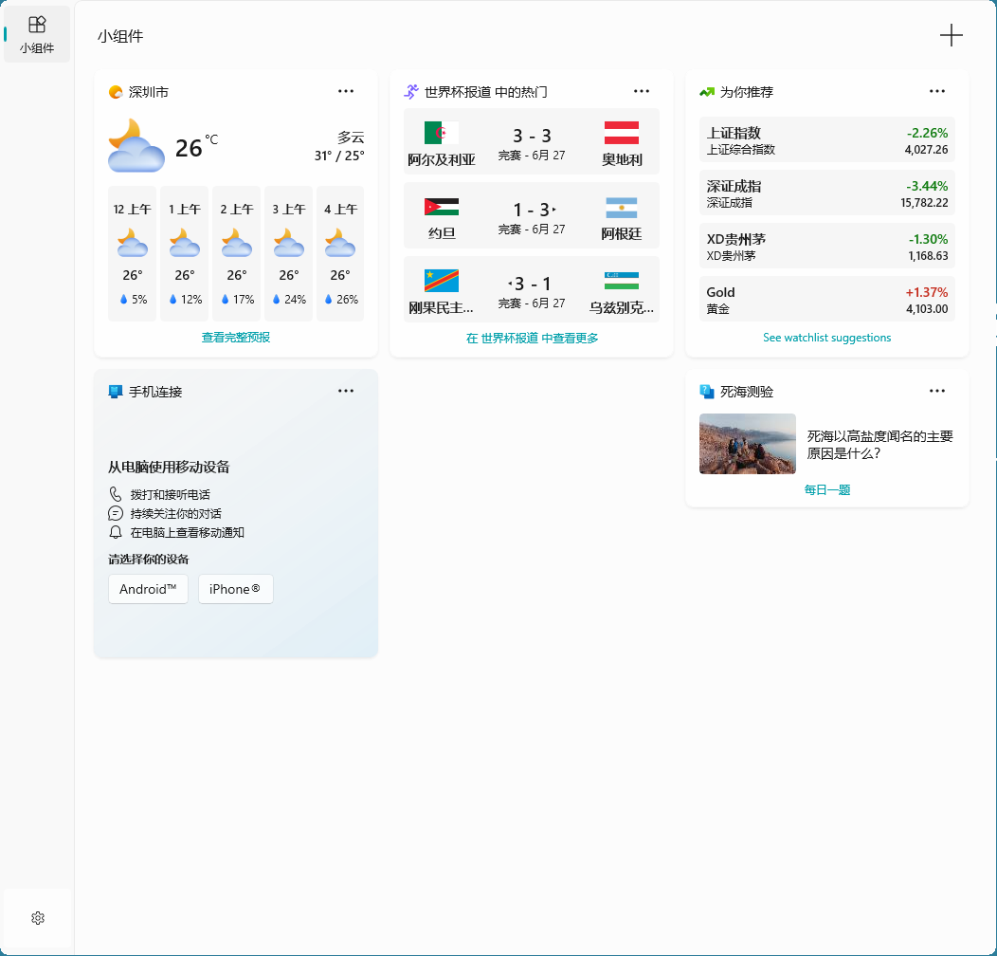Click phone handset icon beside 拨打和接听电话
The width and height of the screenshot is (997, 956).
tap(115, 494)
